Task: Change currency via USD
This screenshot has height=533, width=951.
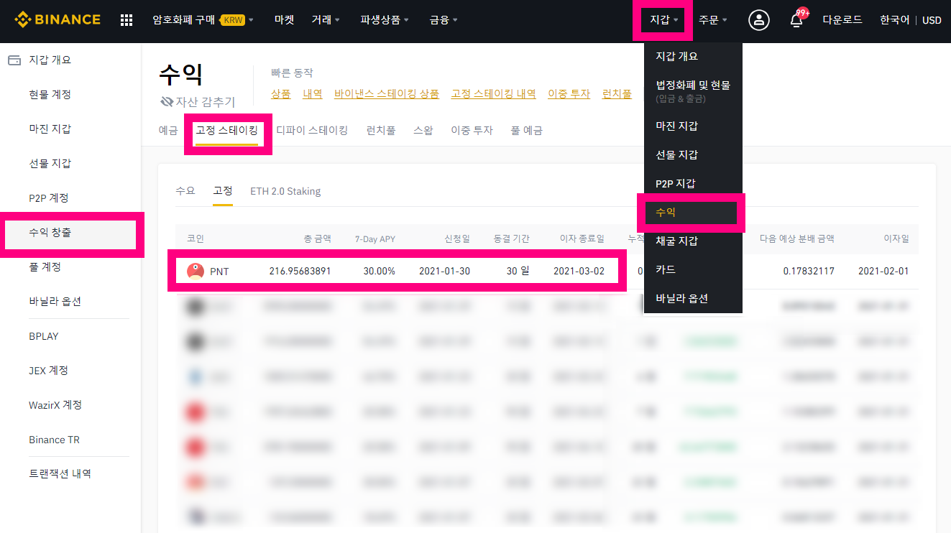Action: tap(932, 20)
